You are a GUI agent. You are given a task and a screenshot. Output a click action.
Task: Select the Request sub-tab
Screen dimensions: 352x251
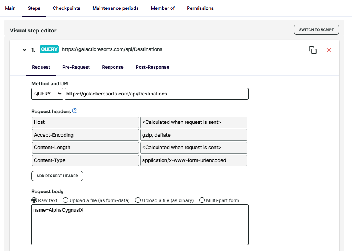point(41,67)
